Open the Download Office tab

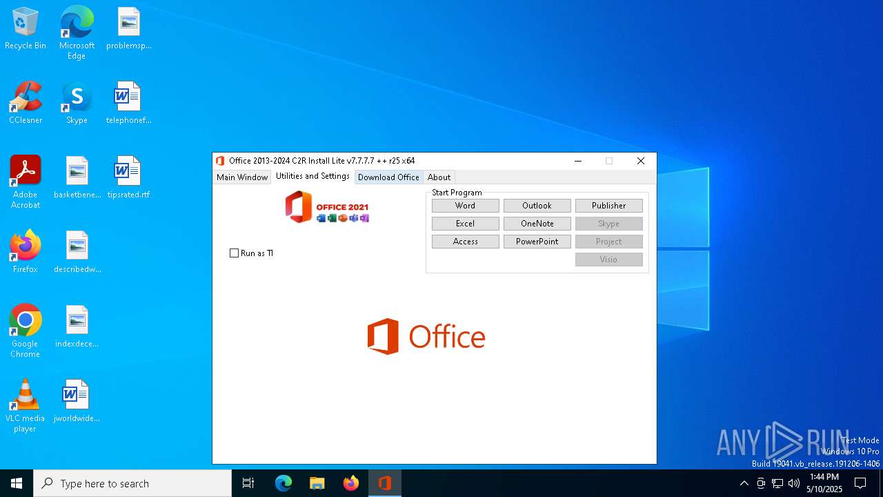click(388, 177)
